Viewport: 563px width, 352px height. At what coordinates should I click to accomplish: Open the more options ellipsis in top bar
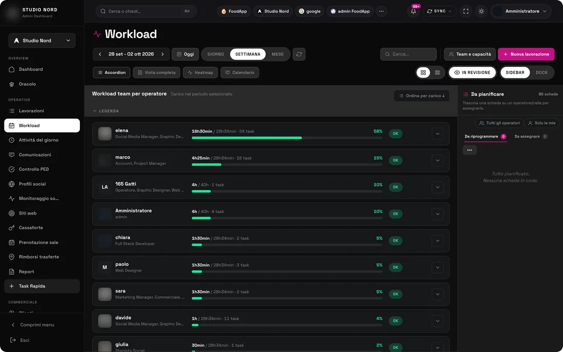[381, 11]
